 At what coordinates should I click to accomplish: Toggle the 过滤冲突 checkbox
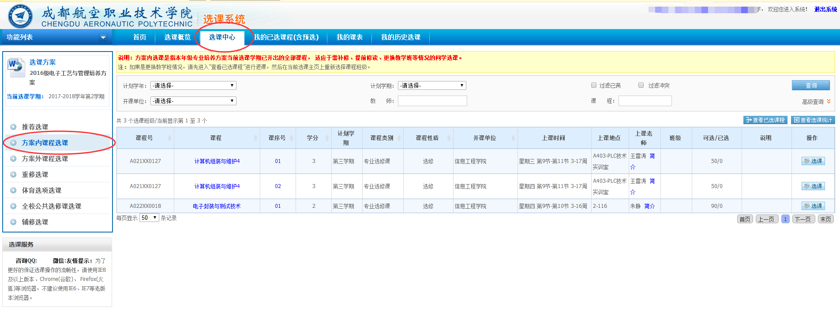point(641,85)
